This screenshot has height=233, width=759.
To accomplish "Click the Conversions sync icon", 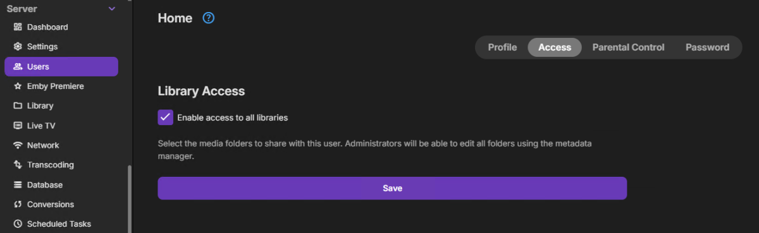I will point(18,205).
